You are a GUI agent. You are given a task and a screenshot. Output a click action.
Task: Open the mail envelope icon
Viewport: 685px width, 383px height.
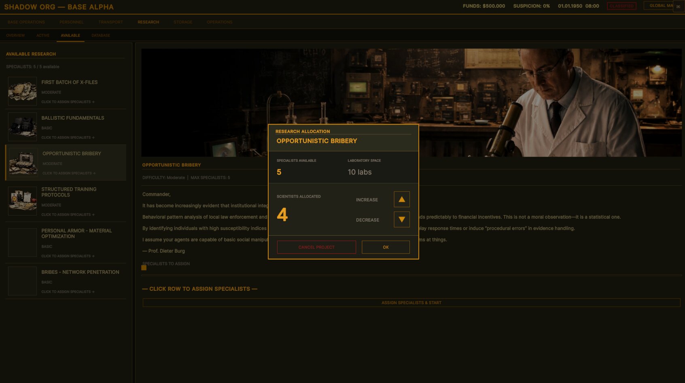[678, 6]
